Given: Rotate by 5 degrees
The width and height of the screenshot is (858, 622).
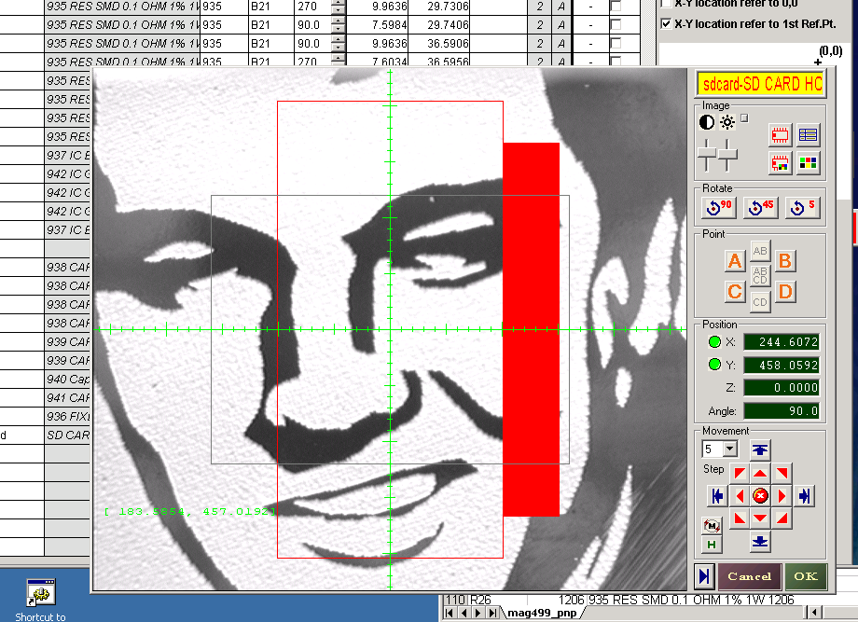Looking at the screenshot, I should point(803,208).
